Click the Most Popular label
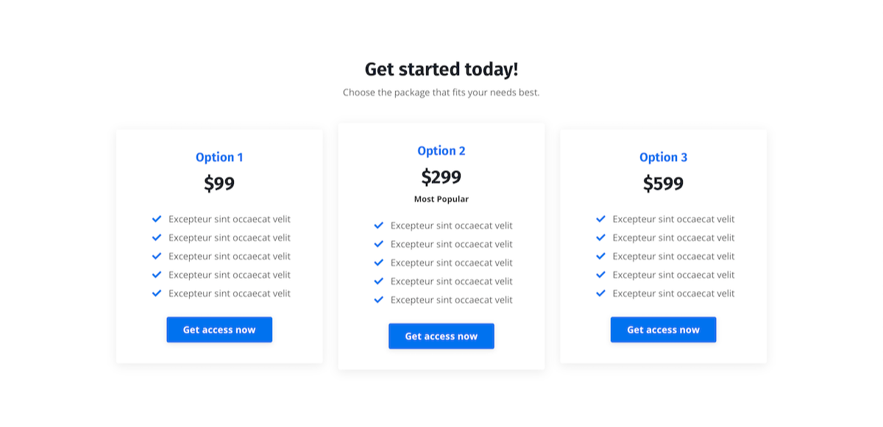 coord(441,199)
